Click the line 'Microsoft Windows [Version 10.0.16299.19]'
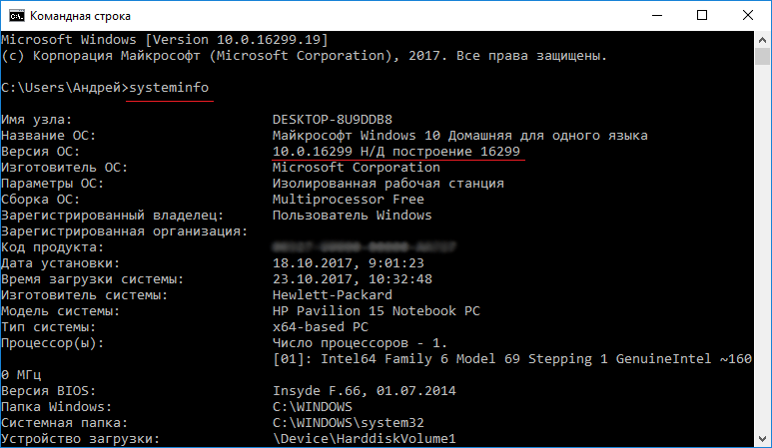The height and width of the screenshot is (448, 772). [x=165, y=39]
